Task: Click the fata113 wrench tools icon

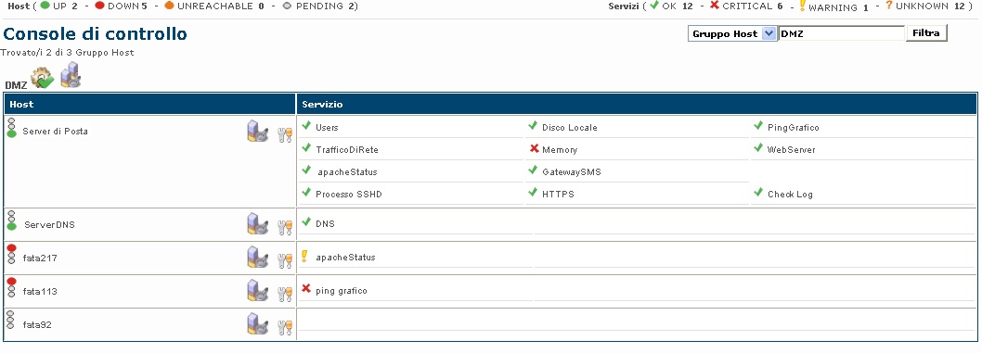Action: point(285,295)
